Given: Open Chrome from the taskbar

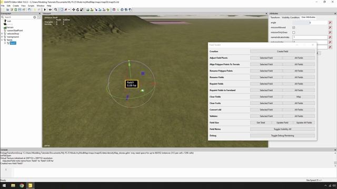Looking at the screenshot, I should coord(22,185).
